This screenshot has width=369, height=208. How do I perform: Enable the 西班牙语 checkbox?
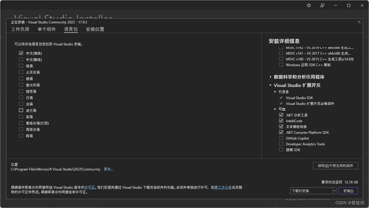pyautogui.click(x=21, y=129)
